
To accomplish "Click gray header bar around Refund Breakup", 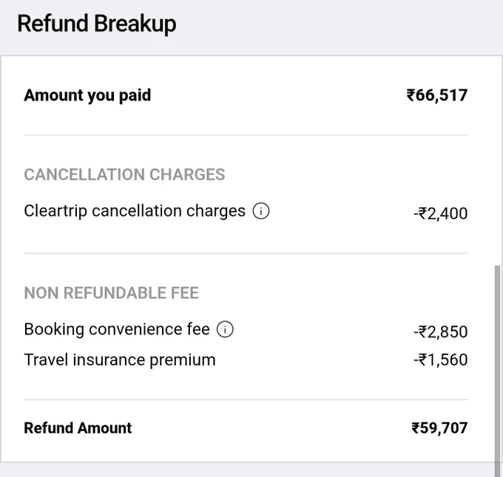I will [x=251, y=27].
